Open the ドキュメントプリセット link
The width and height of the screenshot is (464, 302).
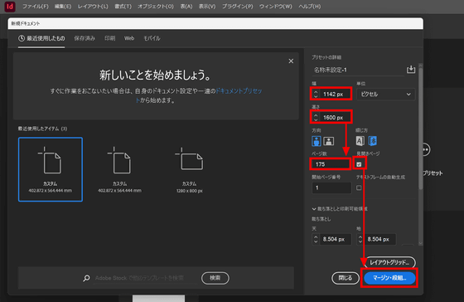[239, 91]
